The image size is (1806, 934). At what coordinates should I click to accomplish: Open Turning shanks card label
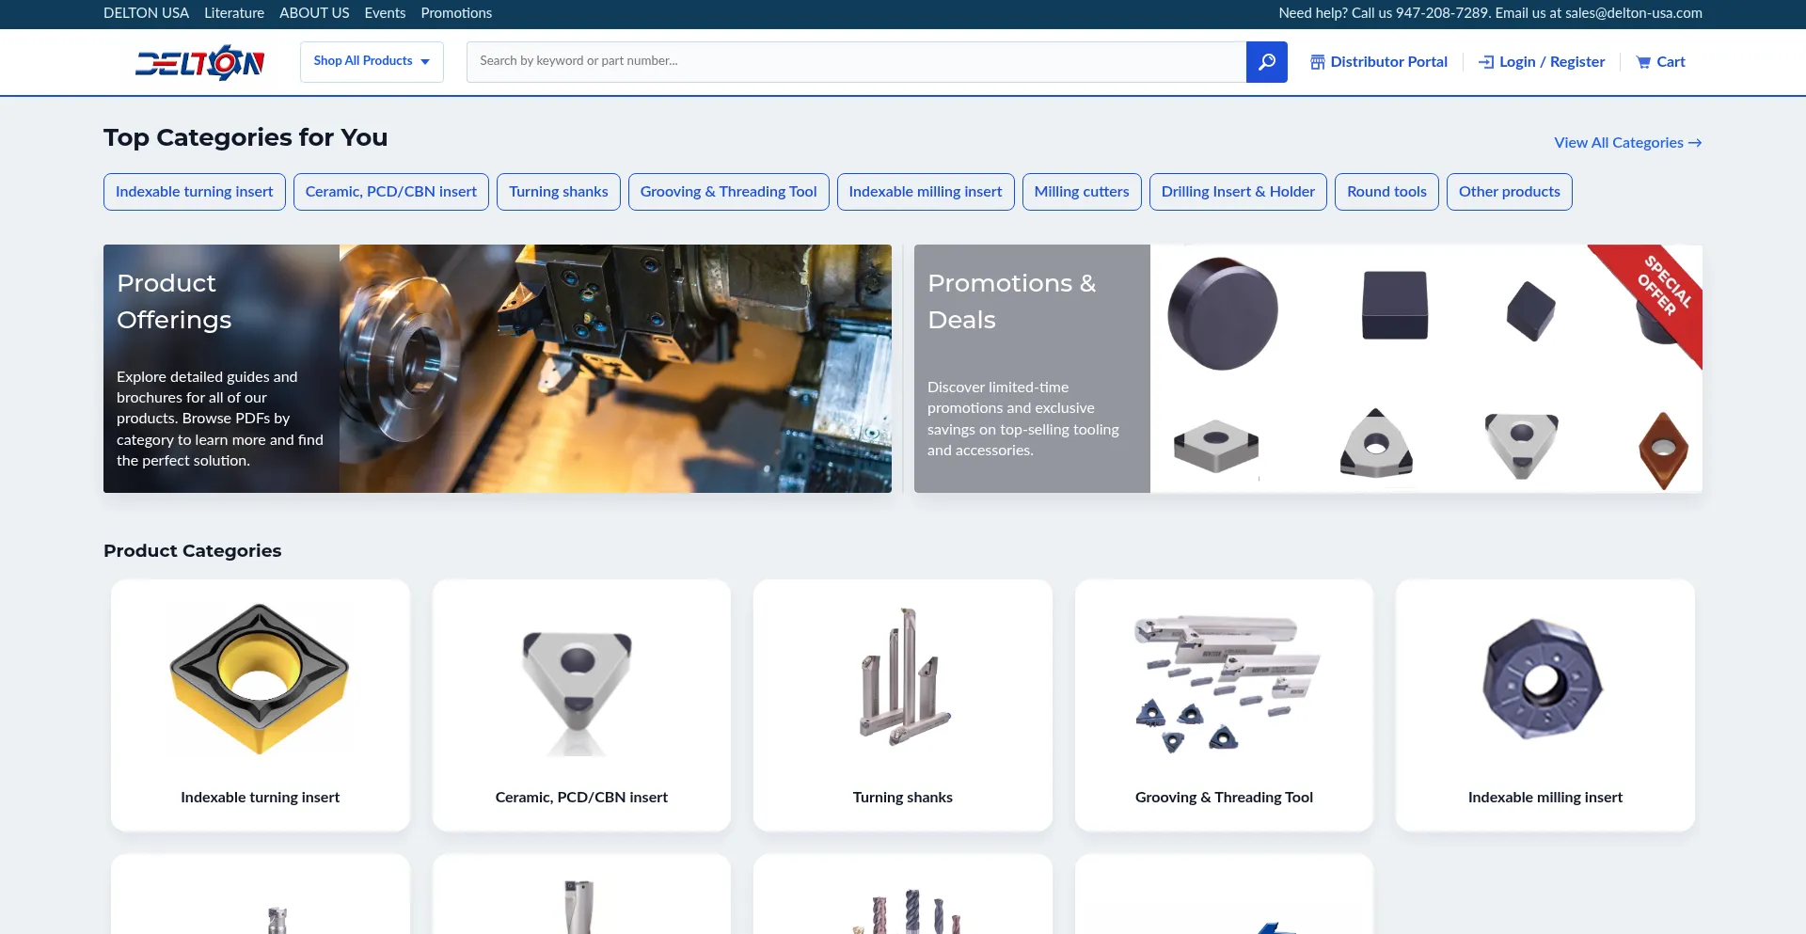pos(903,798)
